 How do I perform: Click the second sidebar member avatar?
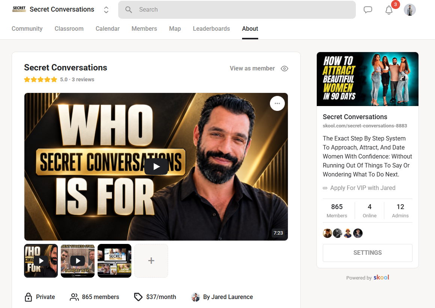coord(338,233)
